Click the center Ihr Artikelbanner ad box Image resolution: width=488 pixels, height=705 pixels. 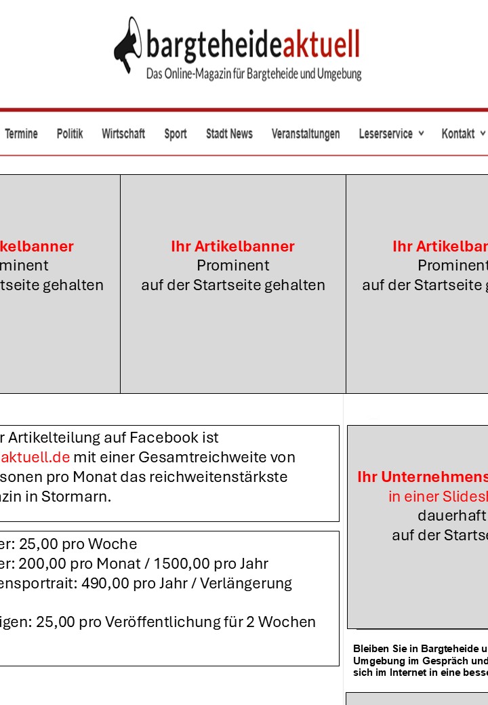click(233, 284)
